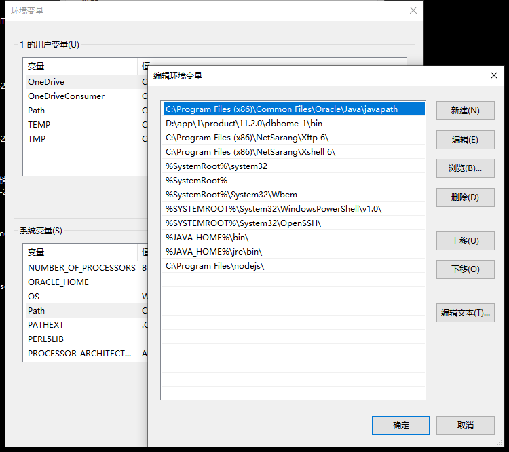509x452 pixels.
Task: Select the PERL5LIB system variable
Action: point(87,339)
